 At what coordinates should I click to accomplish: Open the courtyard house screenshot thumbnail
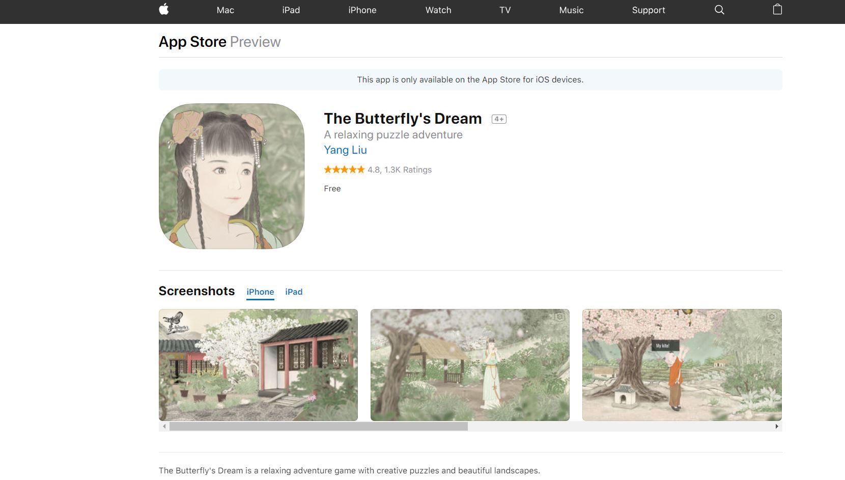(x=258, y=365)
